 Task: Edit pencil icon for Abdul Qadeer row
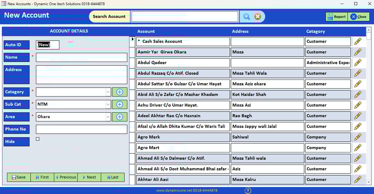point(358,63)
